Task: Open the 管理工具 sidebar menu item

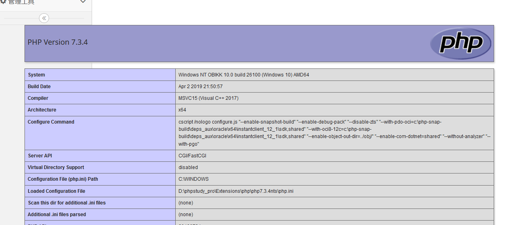Action: click(21, 2)
